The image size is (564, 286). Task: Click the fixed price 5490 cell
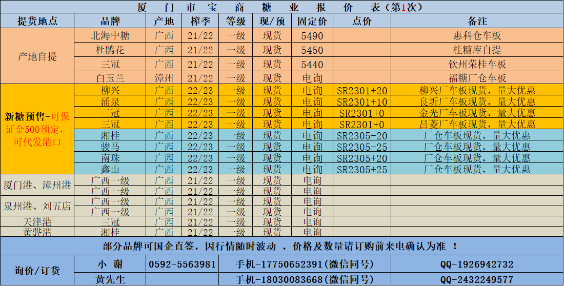[x=312, y=36]
